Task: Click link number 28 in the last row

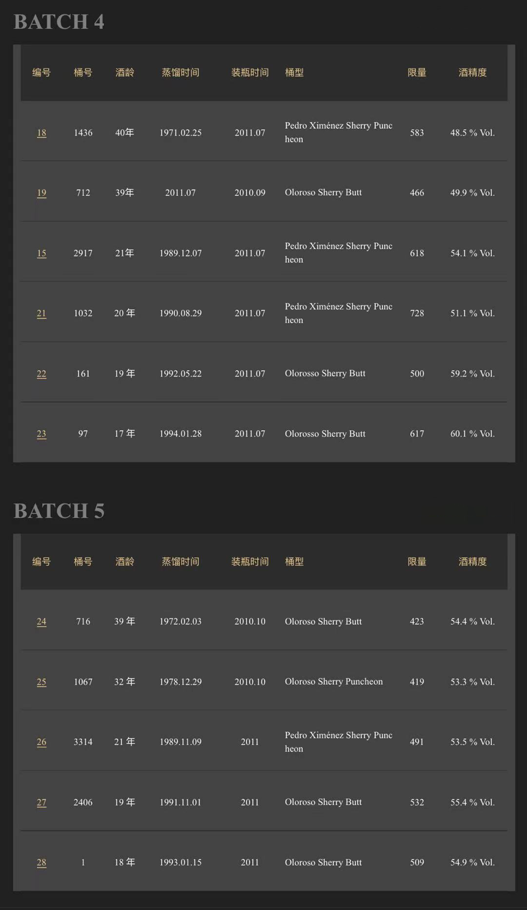Action: 41,862
